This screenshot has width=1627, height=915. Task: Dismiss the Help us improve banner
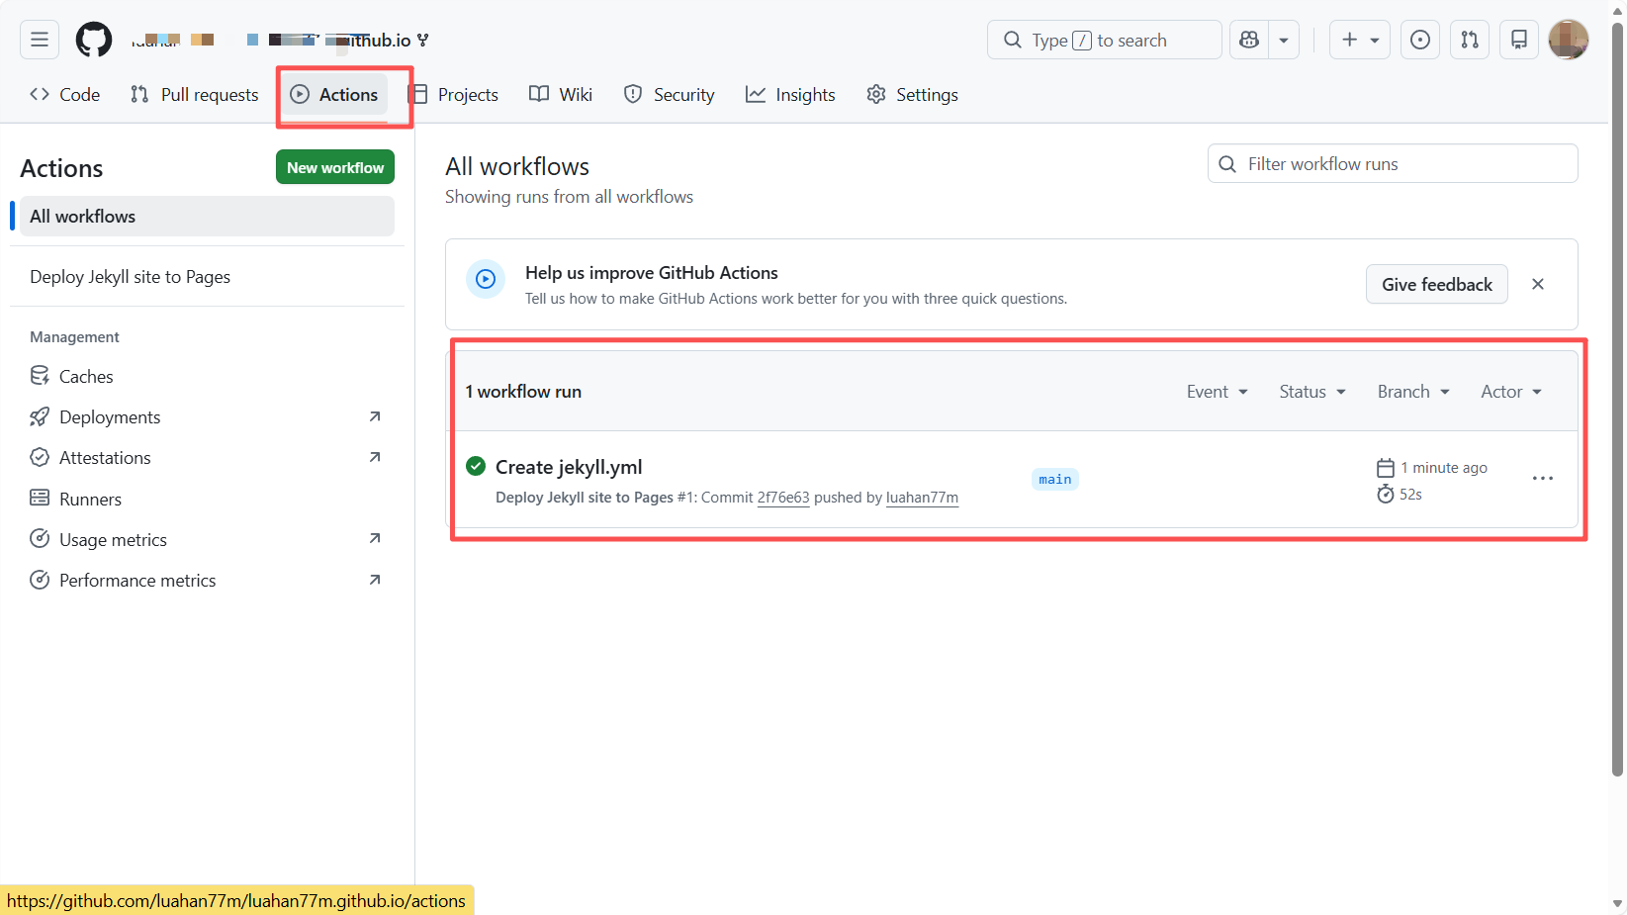[1537, 284]
